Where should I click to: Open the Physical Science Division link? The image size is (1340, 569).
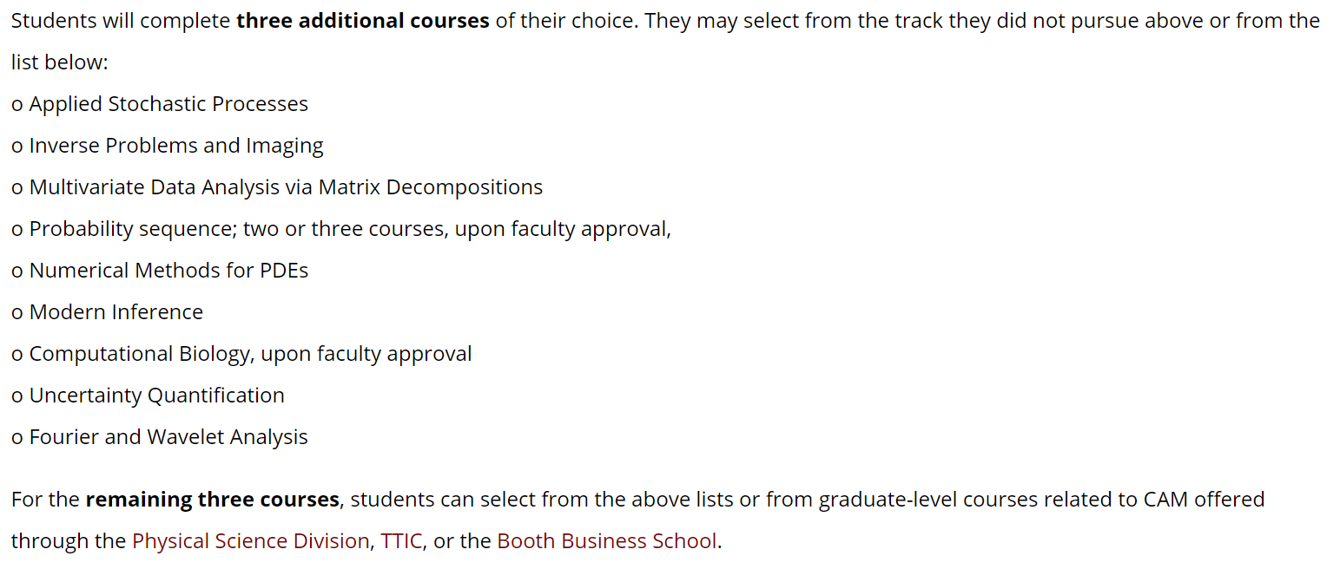click(250, 541)
